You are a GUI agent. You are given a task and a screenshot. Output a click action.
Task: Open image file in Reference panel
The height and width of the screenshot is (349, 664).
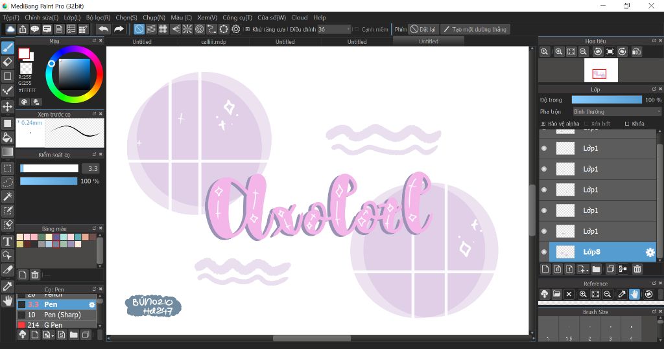click(557, 294)
